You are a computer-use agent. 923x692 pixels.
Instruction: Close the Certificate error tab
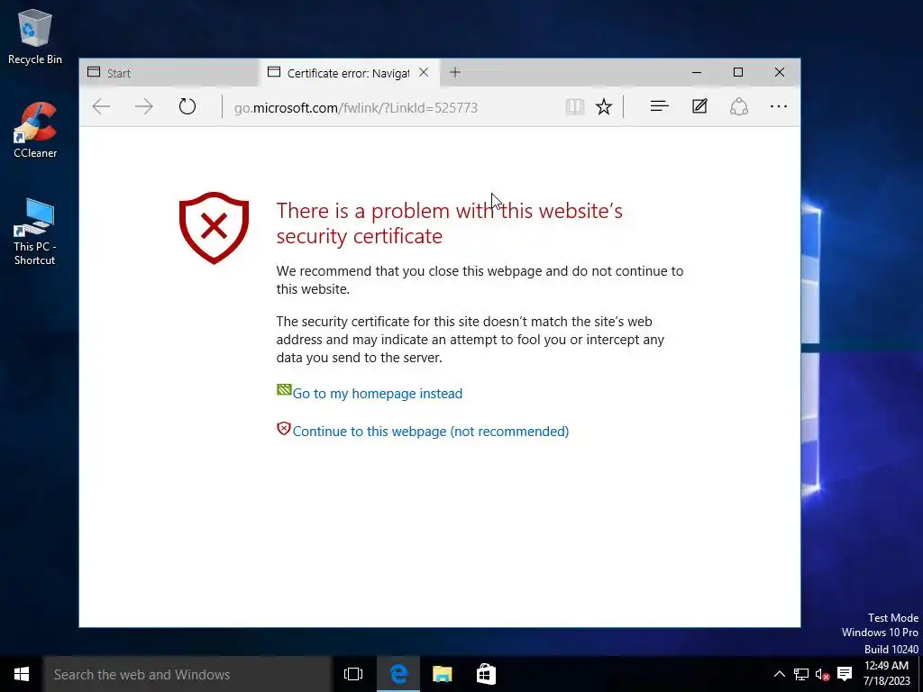(x=424, y=72)
